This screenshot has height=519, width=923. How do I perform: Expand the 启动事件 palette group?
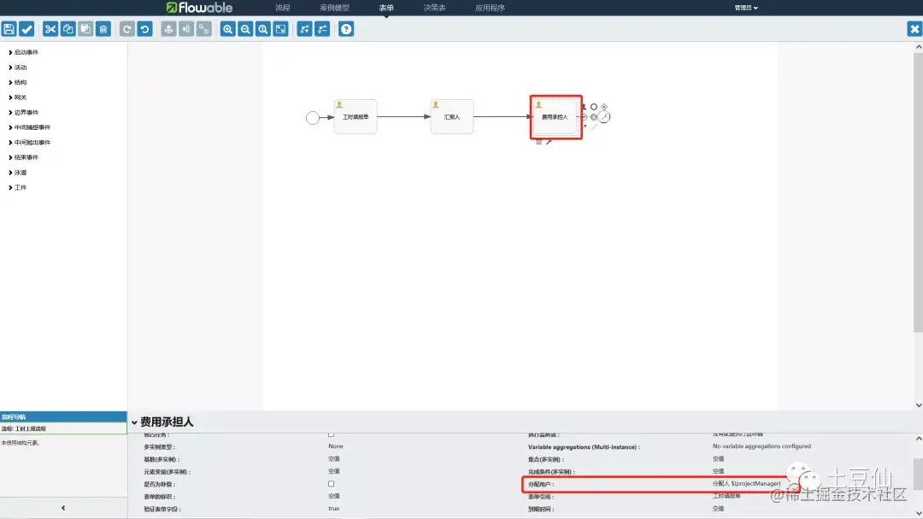[x=24, y=52]
